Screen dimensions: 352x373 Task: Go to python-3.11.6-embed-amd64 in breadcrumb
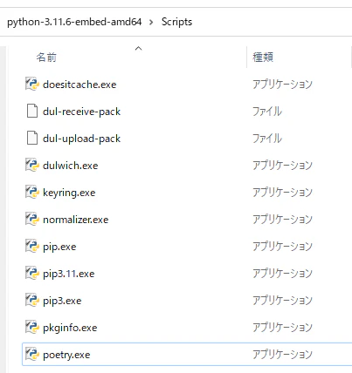pos(74,22)
